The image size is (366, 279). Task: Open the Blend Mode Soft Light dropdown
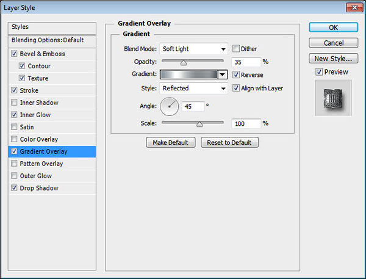tap(193, 49)
